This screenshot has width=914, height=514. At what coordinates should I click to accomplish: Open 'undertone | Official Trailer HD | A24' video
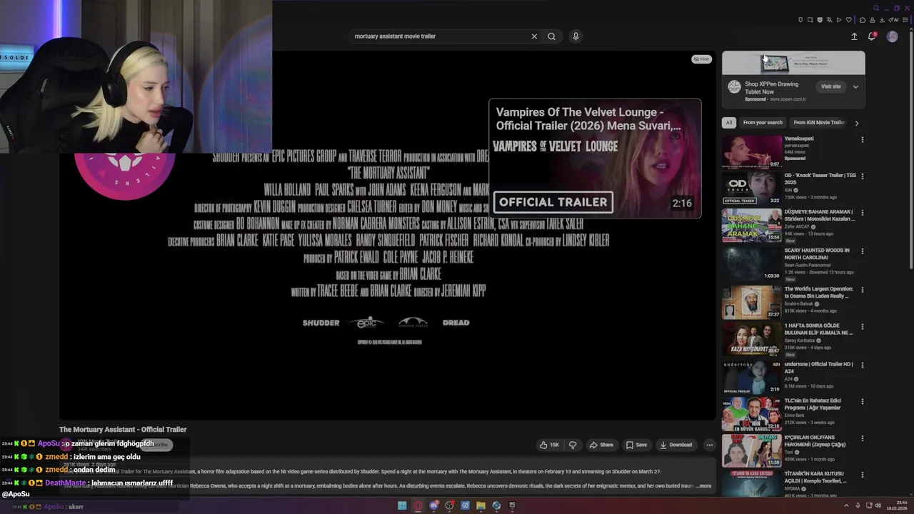[818, 368]
